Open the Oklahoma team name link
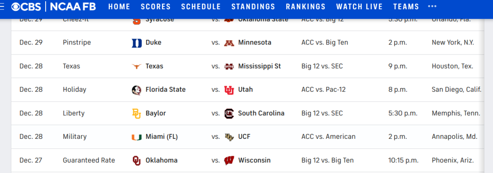493x173 pixels. [x=161, y=160]
